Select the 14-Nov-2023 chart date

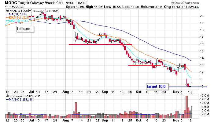14,7
